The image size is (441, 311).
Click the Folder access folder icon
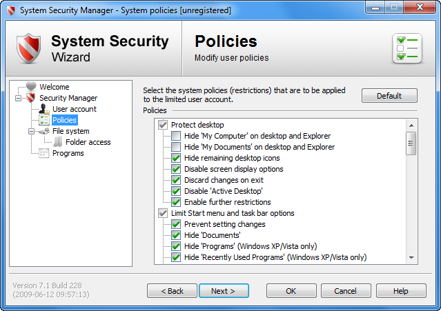coord(58,142)
